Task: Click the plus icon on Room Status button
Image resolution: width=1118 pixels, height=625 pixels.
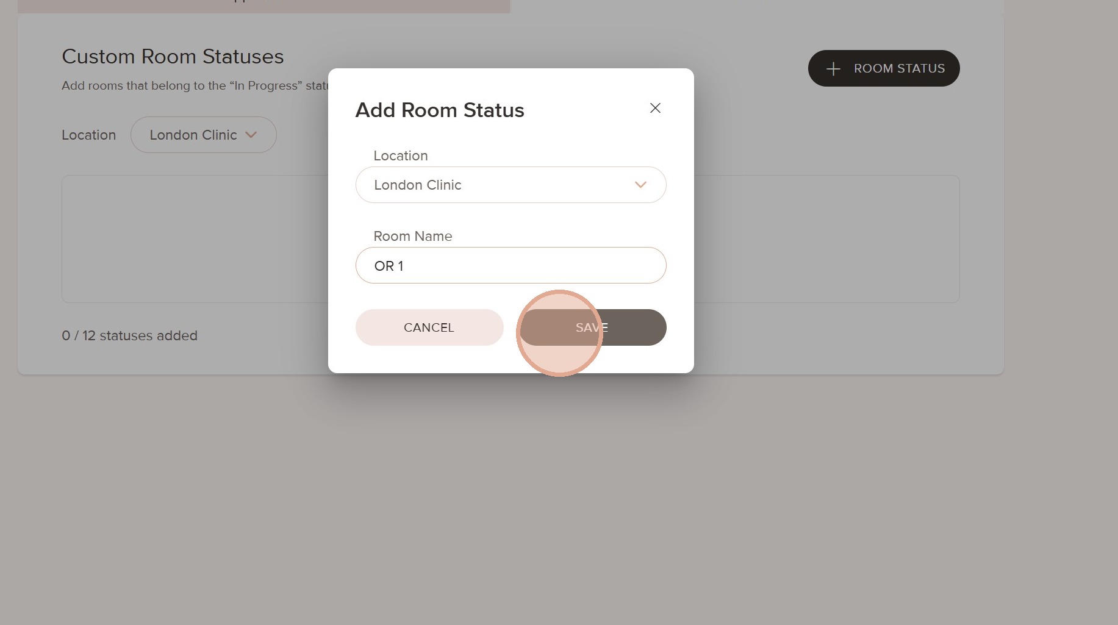Action: (x=833, y=69)
